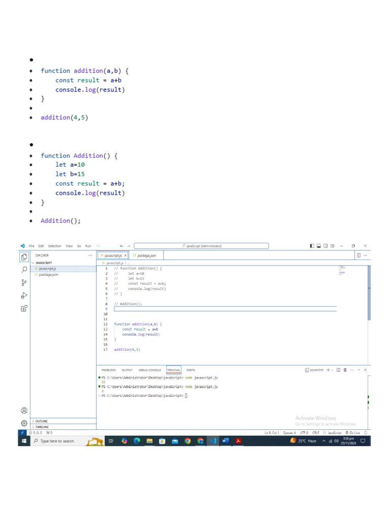Viewport: 389px width, 519px height.
Task: Expand the TIMELINE section
Action: [x=42, y=427]
